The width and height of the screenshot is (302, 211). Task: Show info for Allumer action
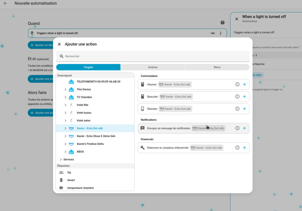tap(237, 84)
